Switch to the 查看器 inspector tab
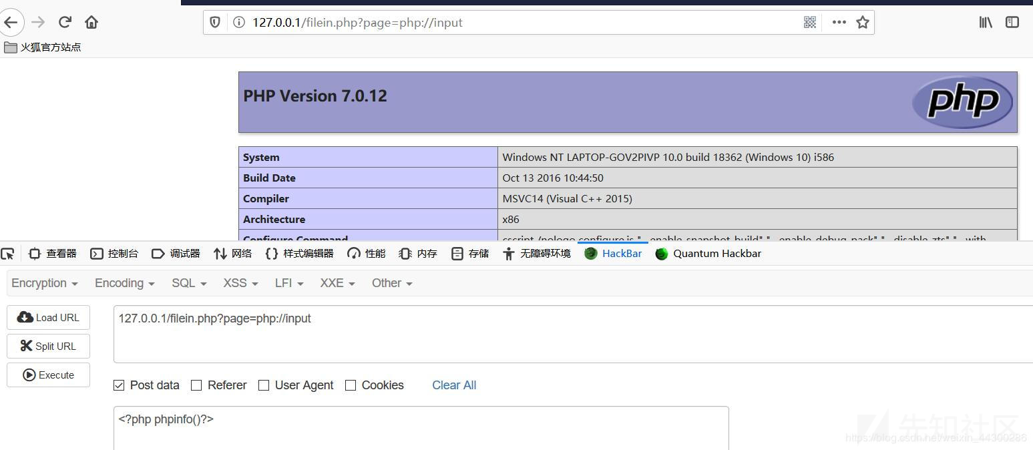The image size is (1033, 450). (x=53, y=254)
